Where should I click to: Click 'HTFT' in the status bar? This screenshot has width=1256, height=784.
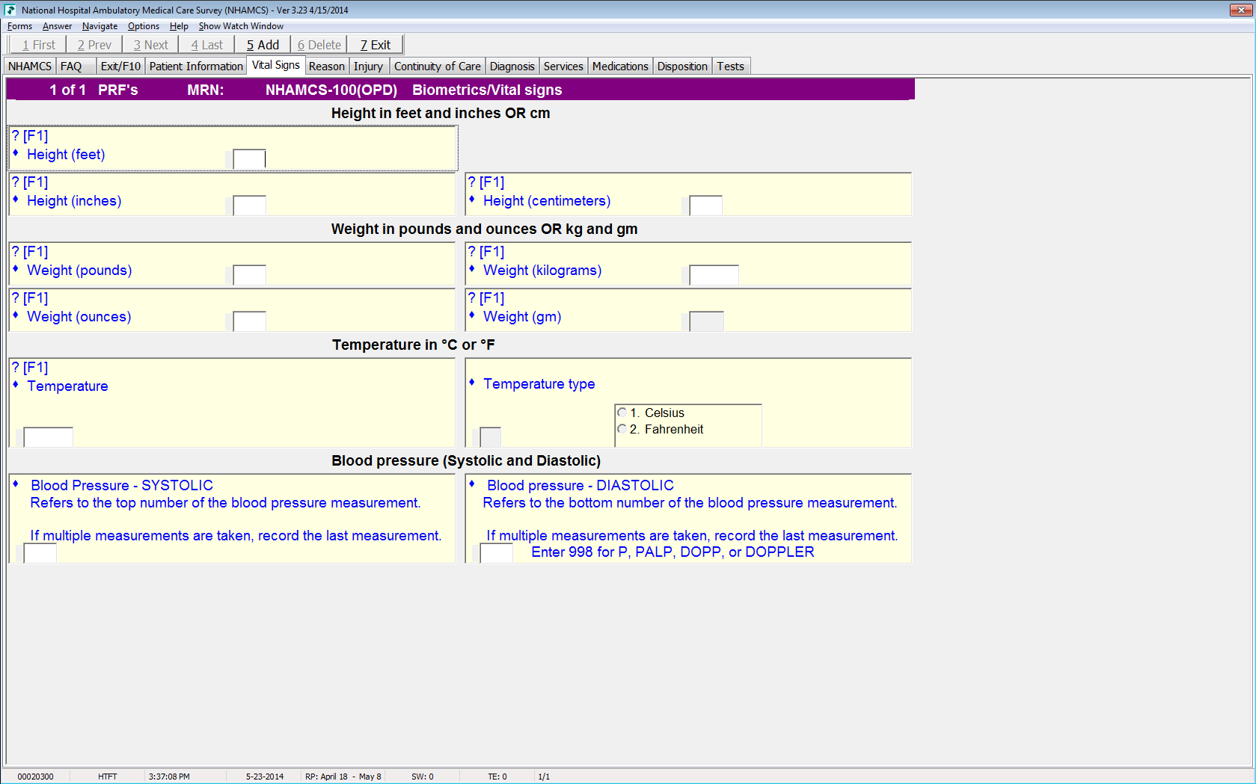107,777
